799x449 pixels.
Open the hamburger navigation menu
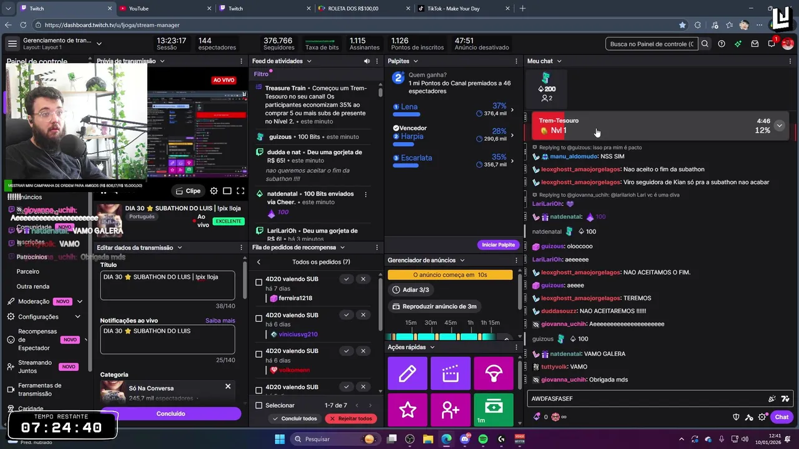[12, 44]
